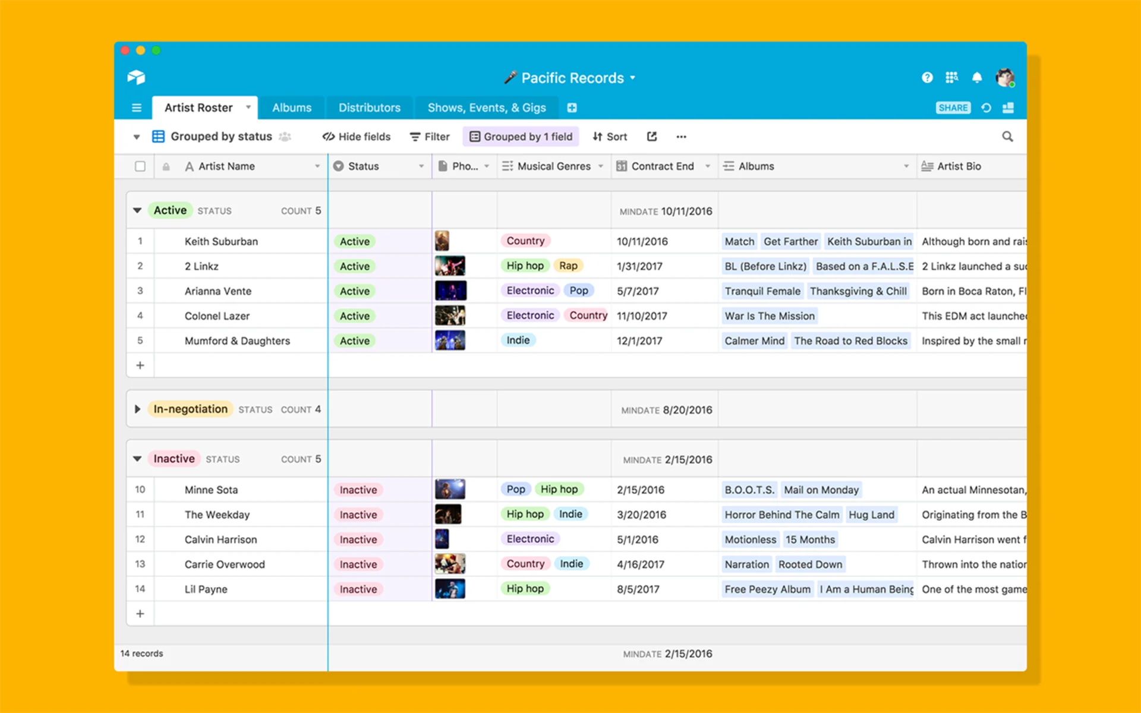Click the snapshot history icon beside SHARE
The image size is (1141, 713).
[986, 108]
